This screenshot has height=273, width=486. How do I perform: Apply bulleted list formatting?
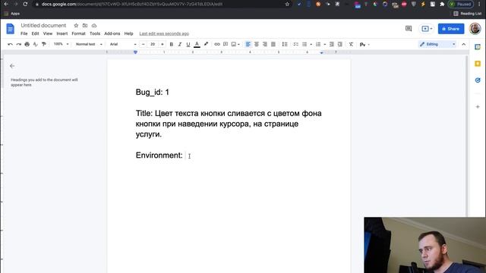(x=305, y=44)
